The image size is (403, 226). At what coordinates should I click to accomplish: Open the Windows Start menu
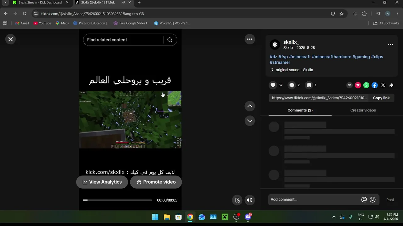[155, 217]
